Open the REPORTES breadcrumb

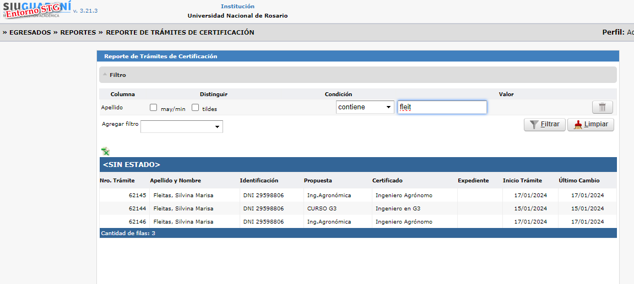(x=78, y=32)
